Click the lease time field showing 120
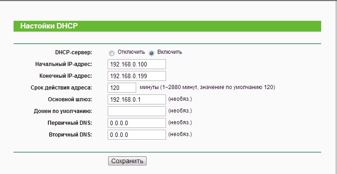This screenshot has width=337, height=174. coord(122,88)
